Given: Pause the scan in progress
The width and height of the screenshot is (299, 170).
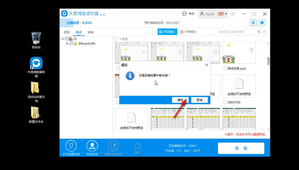Looking at the screenshot, I should pyautogui.click(x=253, y=23).
